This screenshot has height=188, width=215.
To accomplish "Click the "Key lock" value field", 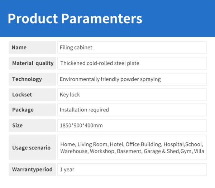I will point(132,95).
